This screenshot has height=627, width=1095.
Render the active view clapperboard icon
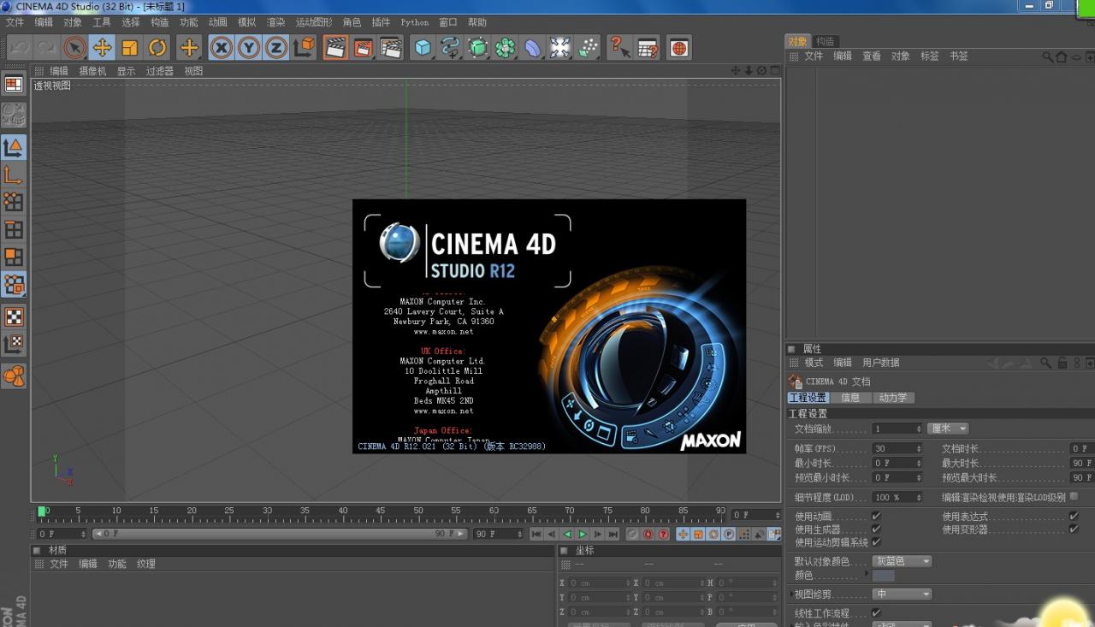tap(336, 48)
